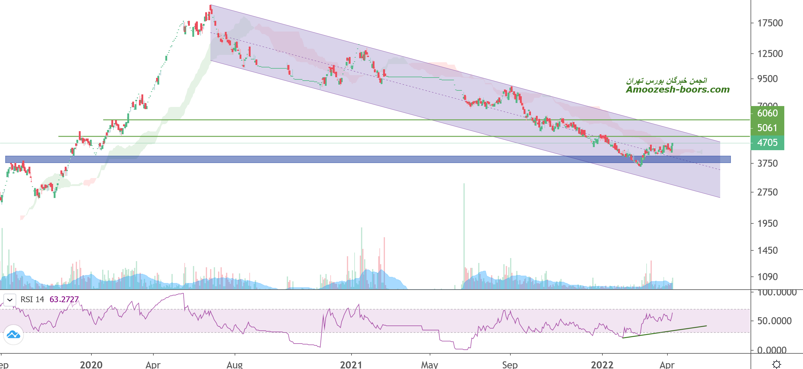Click the 6060 green price label

point(767,113)
